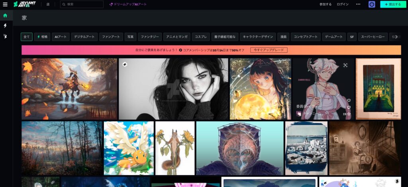Click the find-similar icon at the top of the white-haired character artwork
The width and height of the screenshot is (408, 187).
345,65
